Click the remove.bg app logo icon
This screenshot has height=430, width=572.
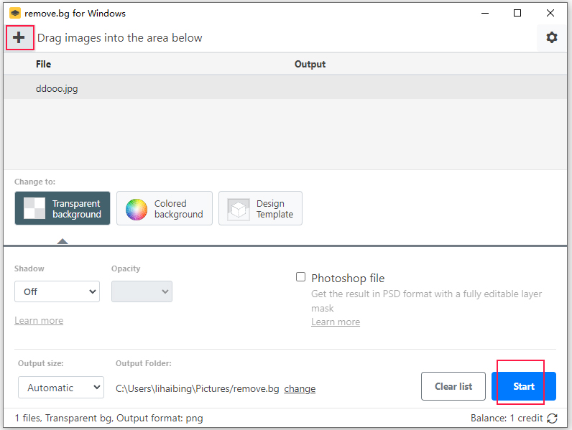14,13
